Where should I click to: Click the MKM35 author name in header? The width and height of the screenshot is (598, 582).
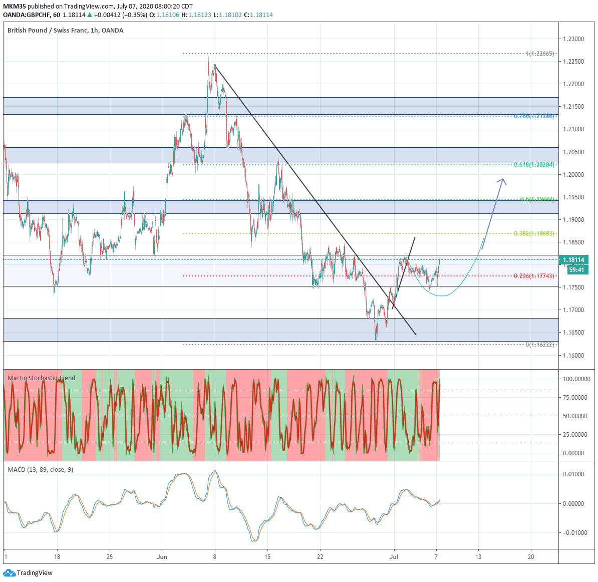pyautogui.click(x=15, y=6)
